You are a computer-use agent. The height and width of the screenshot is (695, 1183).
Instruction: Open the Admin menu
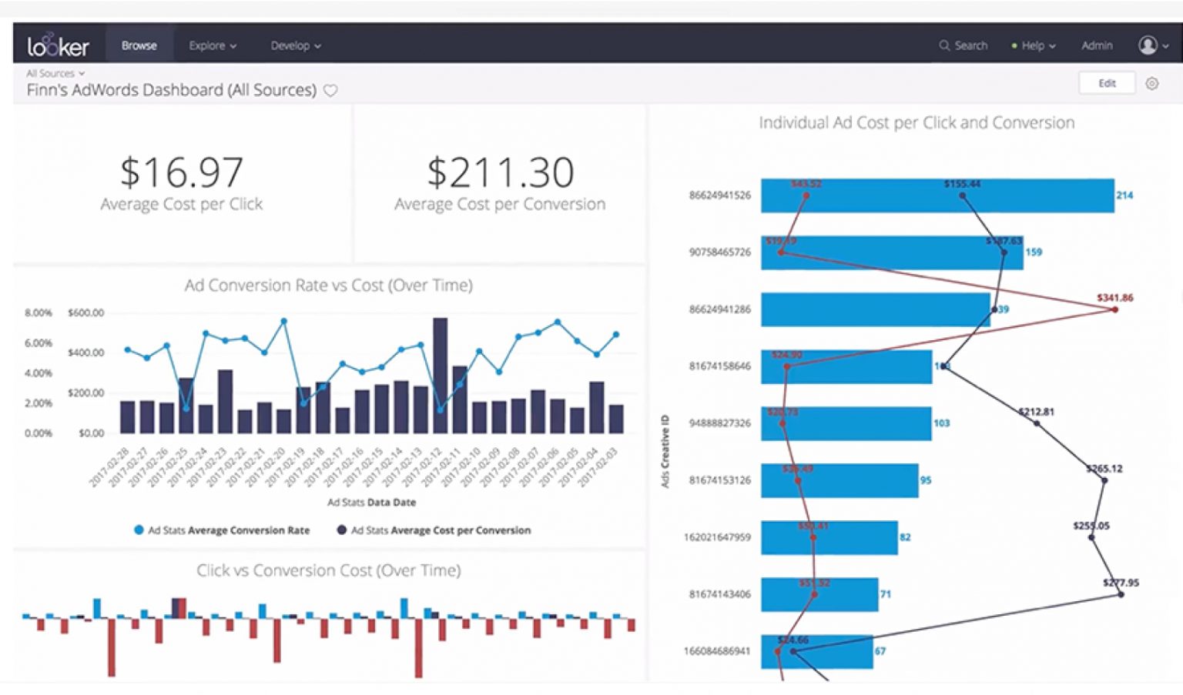(x=1097, y=45)
